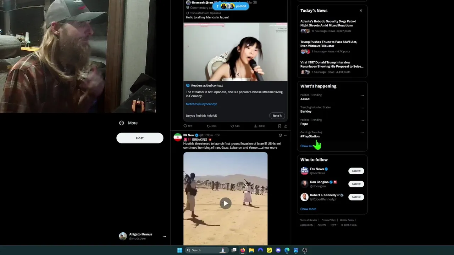Open OBS Studio from taskbar
The height and width of the screenshot is (255, 454).
point(305,250)
